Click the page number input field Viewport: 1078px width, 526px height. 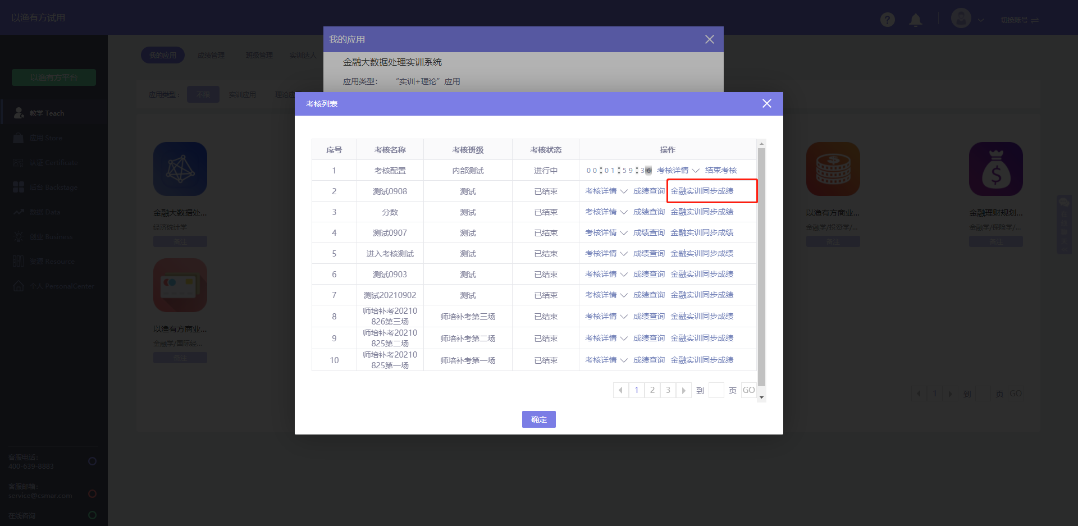click(x=716, y=390)
